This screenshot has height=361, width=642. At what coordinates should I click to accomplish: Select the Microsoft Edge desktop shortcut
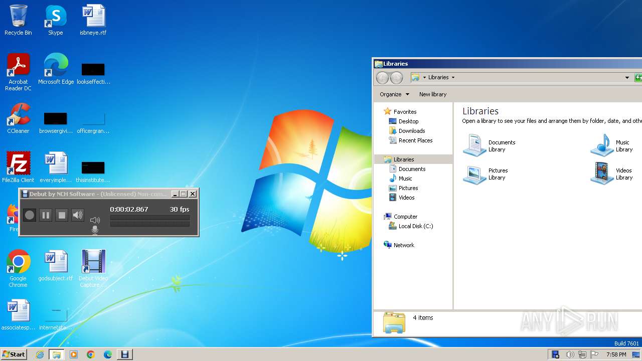coord(56,69)
